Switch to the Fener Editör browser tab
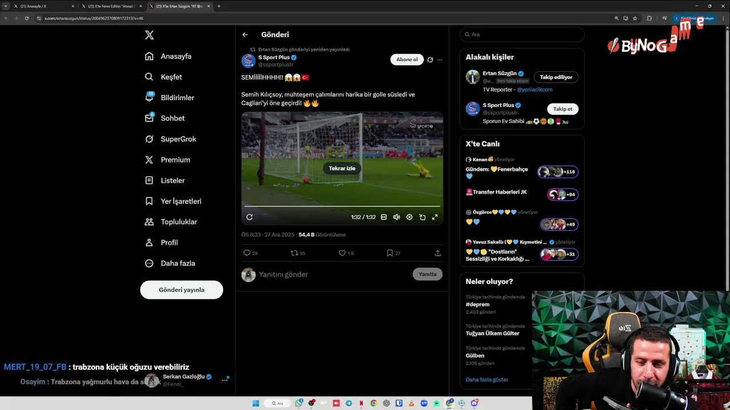 (112, 6)
